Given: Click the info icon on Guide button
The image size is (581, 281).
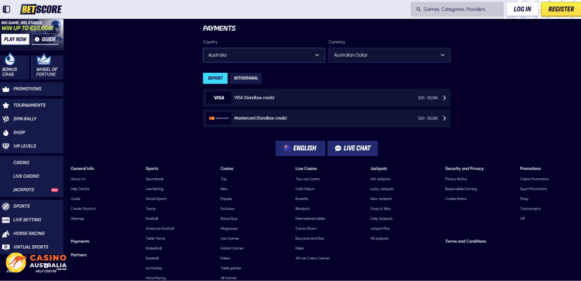Looking at the screenshot, I should [x=37, y=39].
